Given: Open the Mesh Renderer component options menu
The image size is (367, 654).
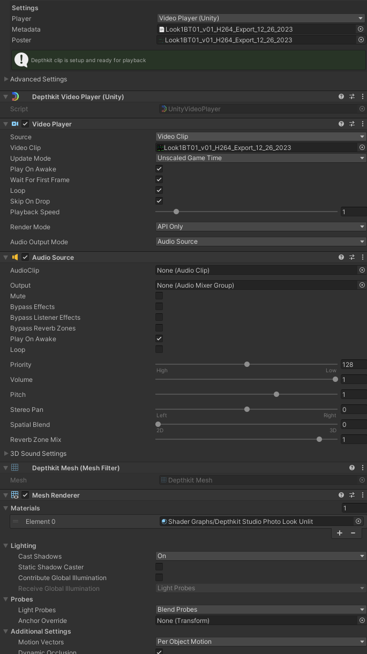Looking at the screenshot, I should click(363, 495).
